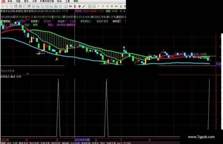Click the down arrow toolbar icon
223x144 pixels.
click(12, 6)
